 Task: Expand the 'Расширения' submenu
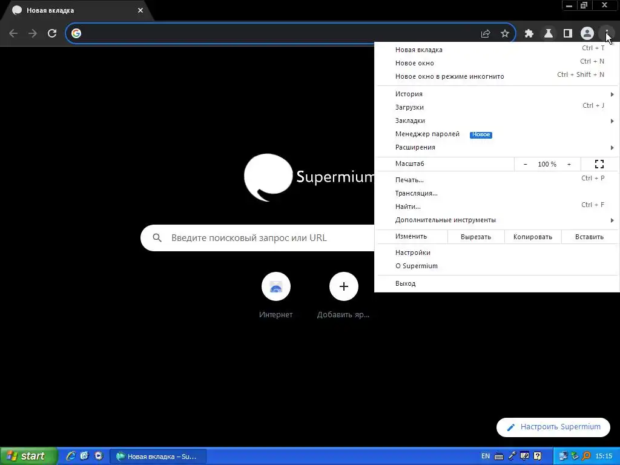click(x=496, y=147)
